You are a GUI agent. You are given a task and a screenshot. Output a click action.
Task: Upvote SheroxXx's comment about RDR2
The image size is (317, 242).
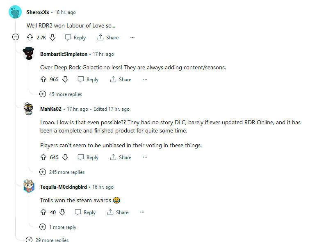click(30, 37)
